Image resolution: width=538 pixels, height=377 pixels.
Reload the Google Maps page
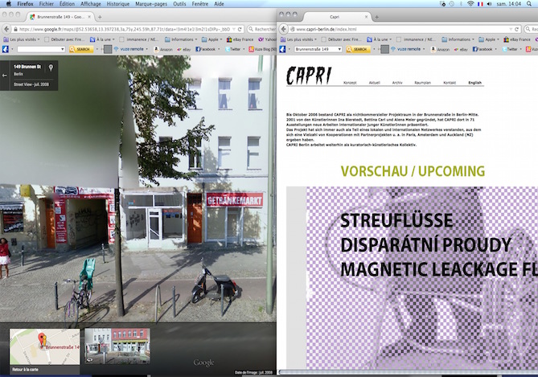point(240,29)
